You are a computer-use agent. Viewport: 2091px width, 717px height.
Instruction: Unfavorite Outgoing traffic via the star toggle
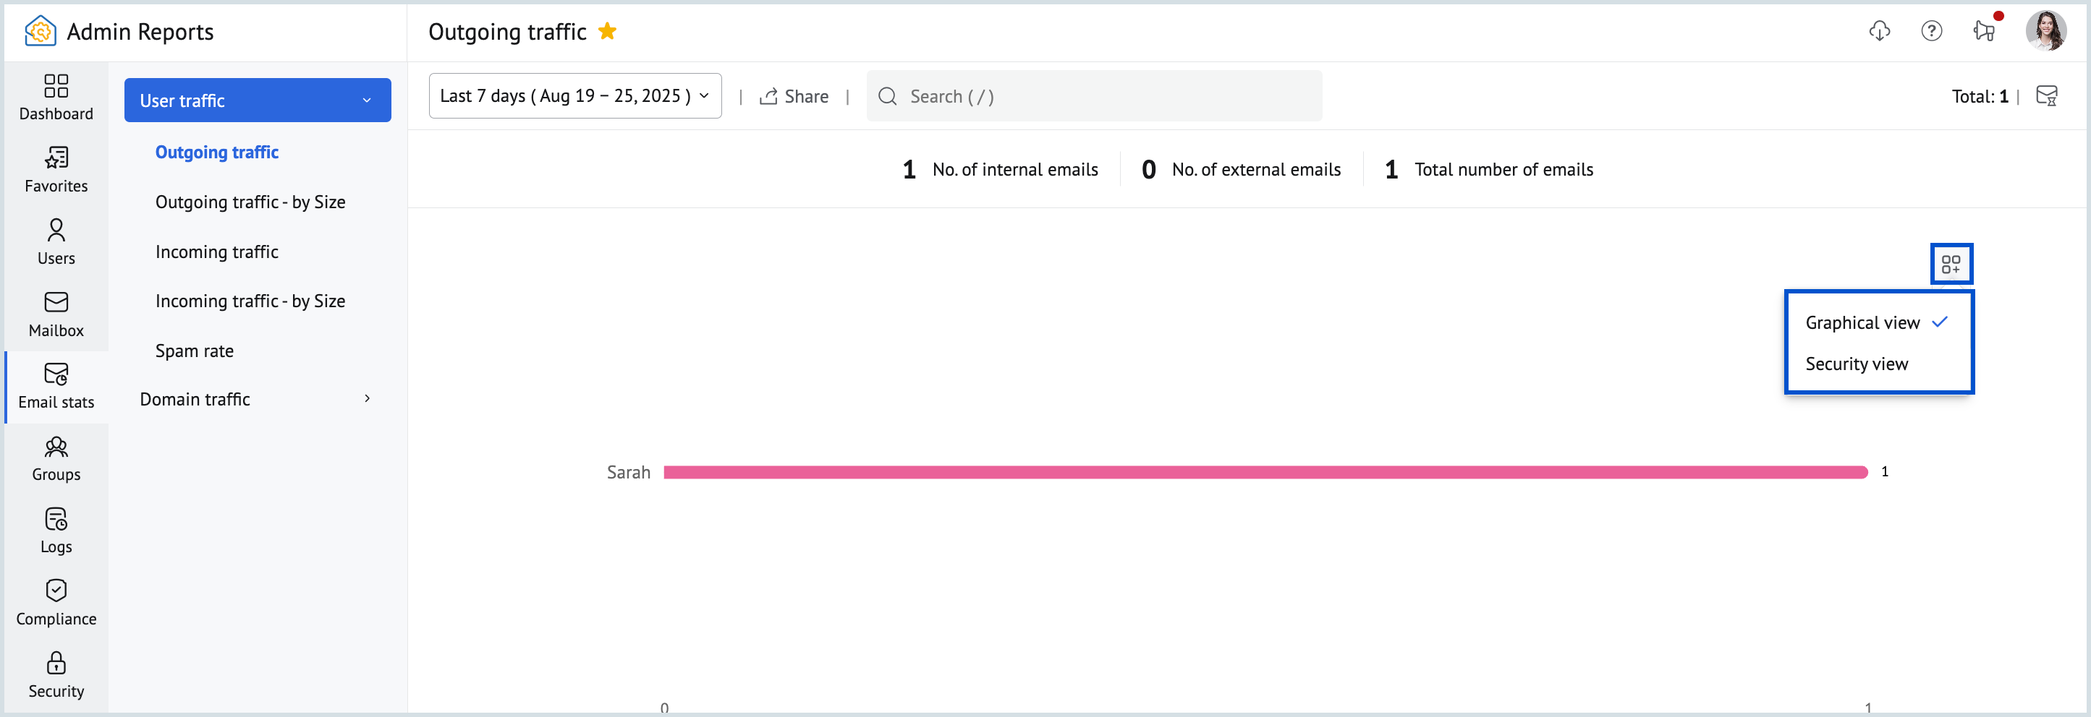tap(607, 31)
